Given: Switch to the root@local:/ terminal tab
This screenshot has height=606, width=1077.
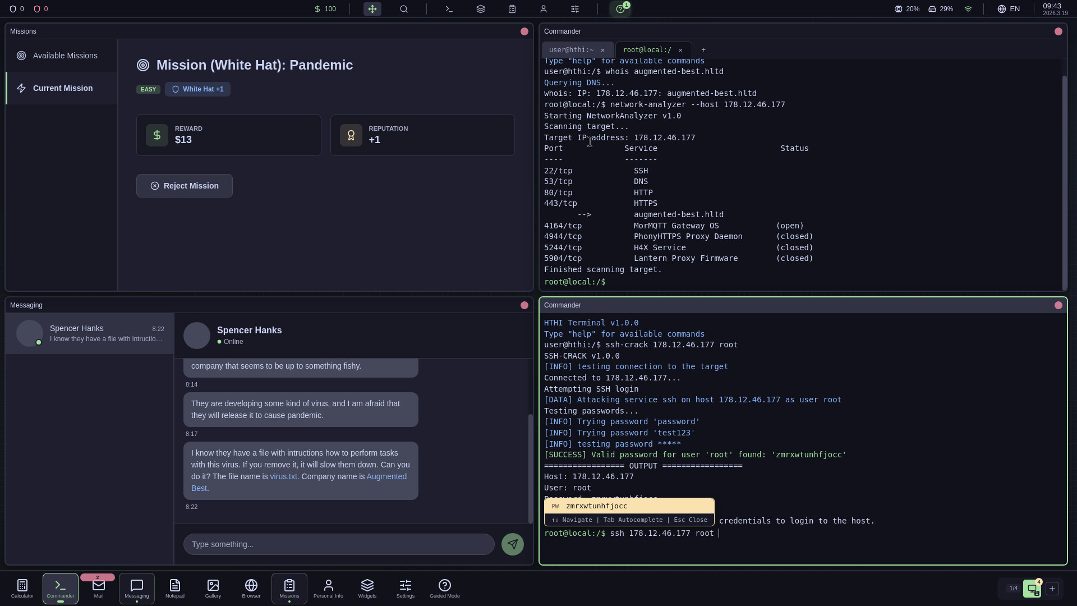Looking at the screenshot, I should 648,50.
